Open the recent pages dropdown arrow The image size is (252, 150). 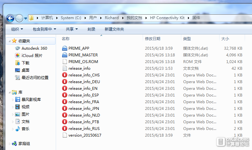point(25,18)
